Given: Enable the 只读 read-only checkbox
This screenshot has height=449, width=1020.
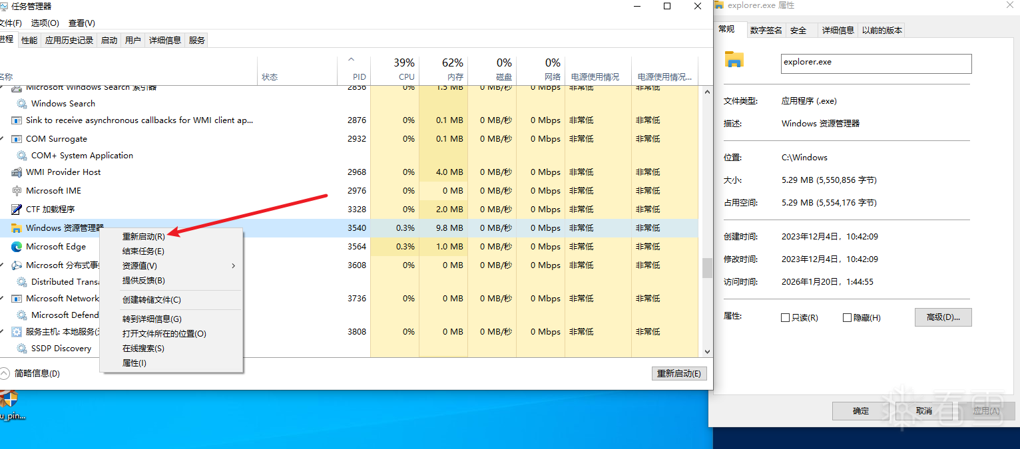Looking at the screenshot, I should [x=785, y=318].
